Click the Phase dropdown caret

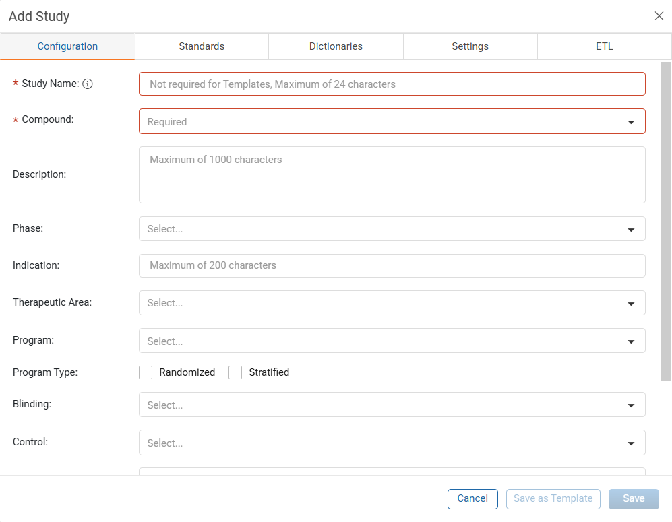(x=631, y=230)
